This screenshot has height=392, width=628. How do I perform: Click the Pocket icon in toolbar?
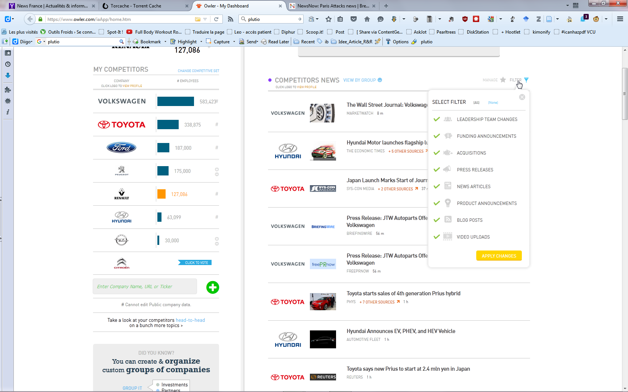tap(354, 19)
